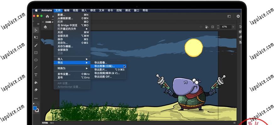Choose 新建... from the file menu
The image size is (274, 125).
click(x=72, y=15)
